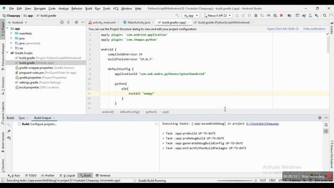The width and height of the screenshot is (334, 188).
Task: Open Build panel settings gear
Action: click(x=320, y=118)
